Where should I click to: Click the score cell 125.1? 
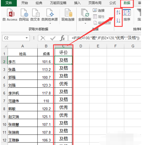[46, 115]
